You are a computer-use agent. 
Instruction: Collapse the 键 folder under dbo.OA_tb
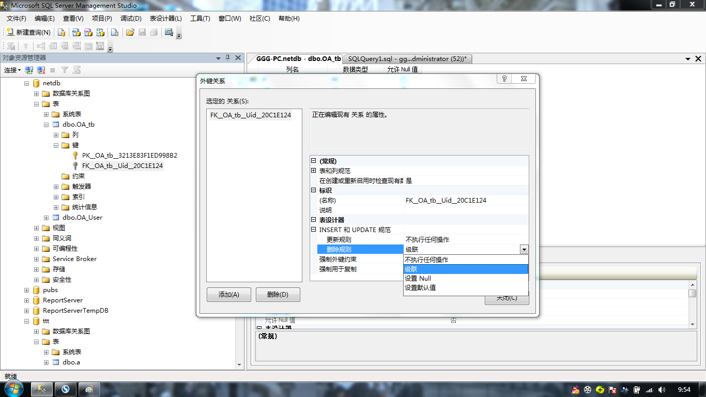tap(56, 145)
